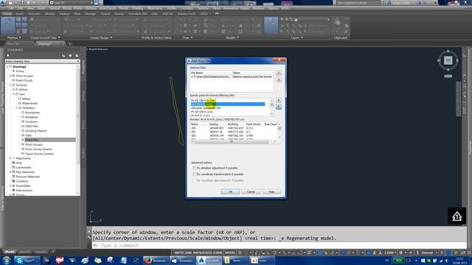Click the Toolspace rightmost header icon
The image size is (472, 265).
point(77,56)
